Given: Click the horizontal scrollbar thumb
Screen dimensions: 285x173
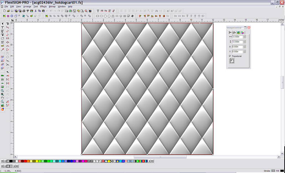Looking at the screenshot, I should (160, 157).
